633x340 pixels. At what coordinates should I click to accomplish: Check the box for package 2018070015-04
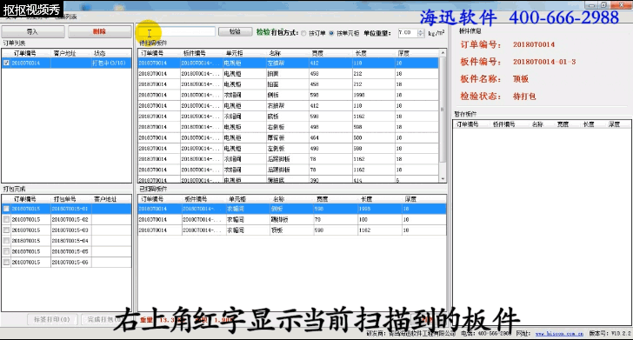pos(6,241)
